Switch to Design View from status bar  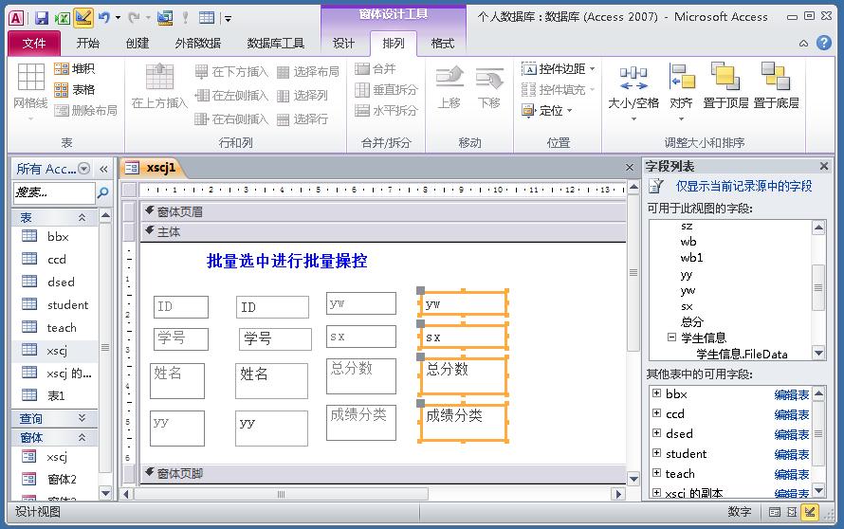pyautogui.click(x=810, y=512)
